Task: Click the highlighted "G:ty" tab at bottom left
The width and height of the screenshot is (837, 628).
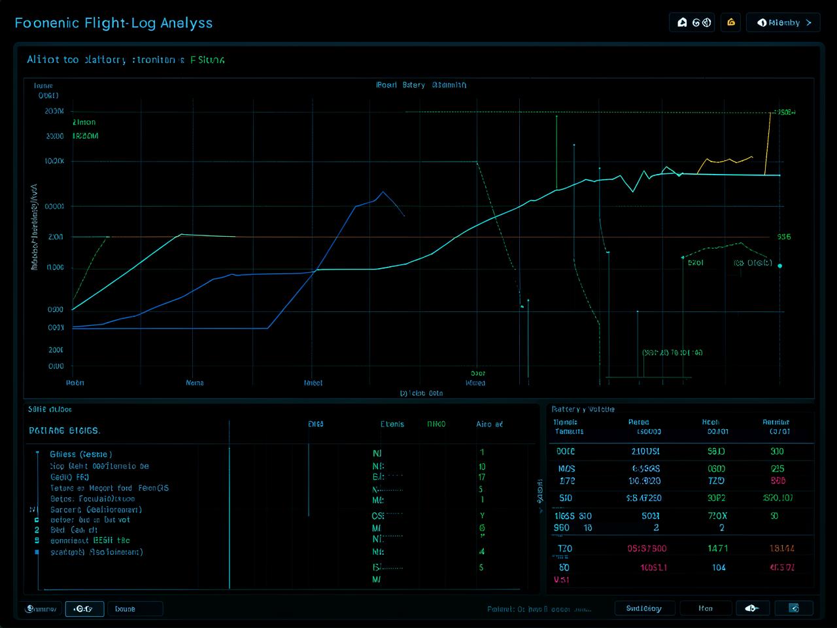Action: coord(84,609)
